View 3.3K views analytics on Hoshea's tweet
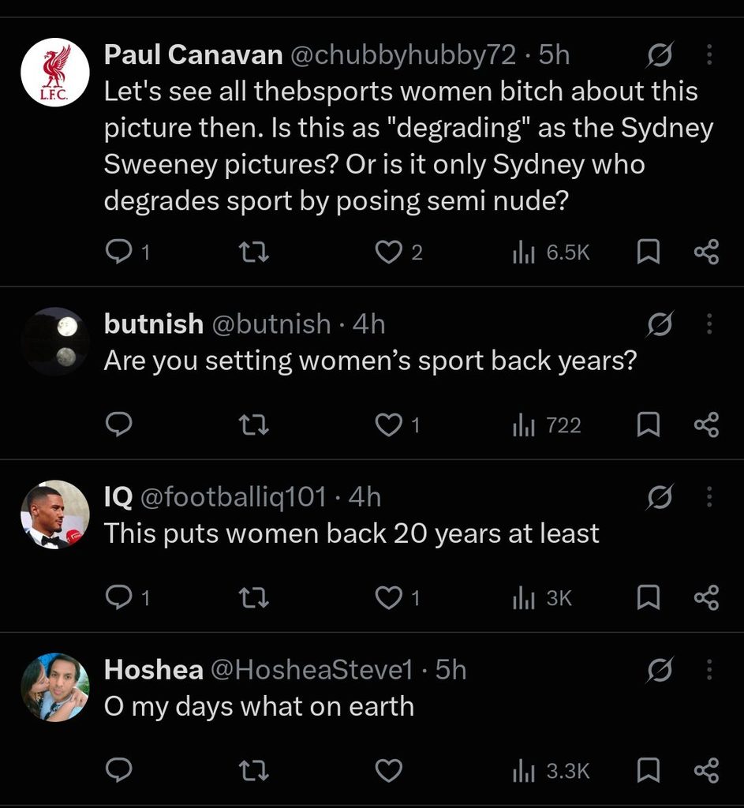 [x=551, y=771]
